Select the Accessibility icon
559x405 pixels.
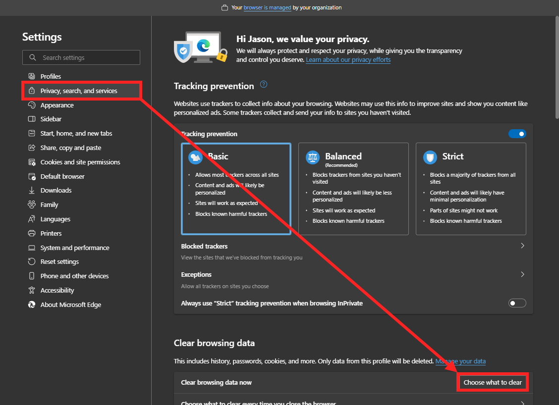31,290
